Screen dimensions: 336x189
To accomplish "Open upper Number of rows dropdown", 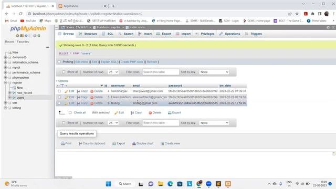I will 113,72.
